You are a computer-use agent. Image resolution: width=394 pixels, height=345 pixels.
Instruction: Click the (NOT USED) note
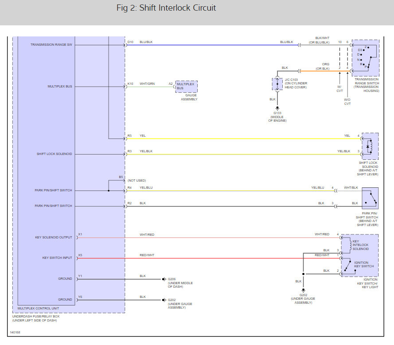[137, 181]
